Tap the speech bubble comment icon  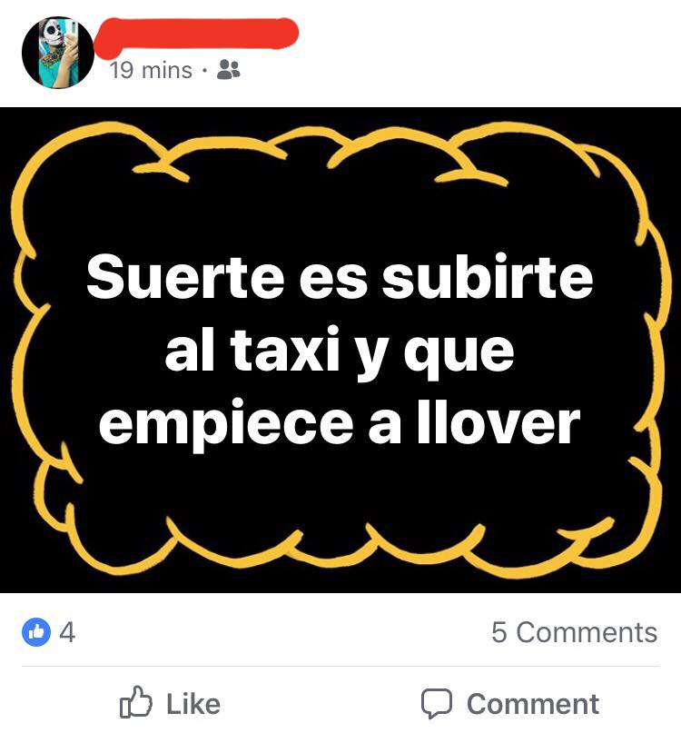[x=437, y=703]
